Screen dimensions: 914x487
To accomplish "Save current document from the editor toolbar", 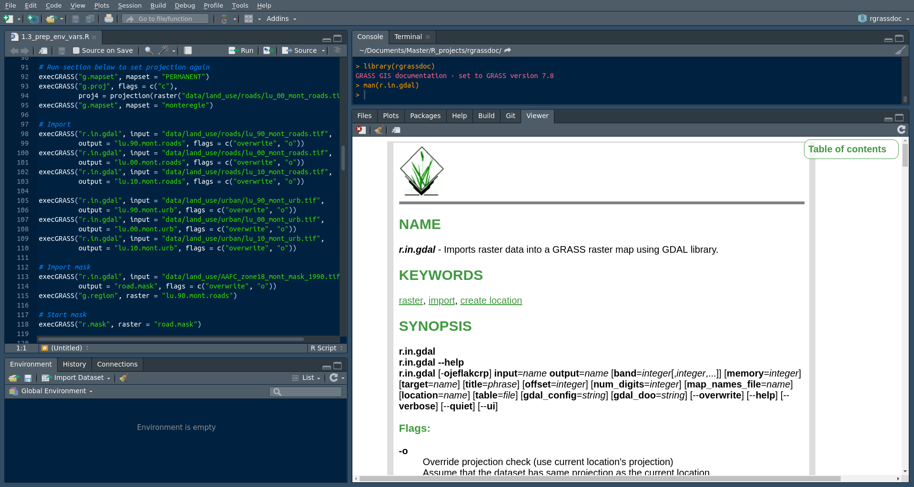I will tap(61, 50).
